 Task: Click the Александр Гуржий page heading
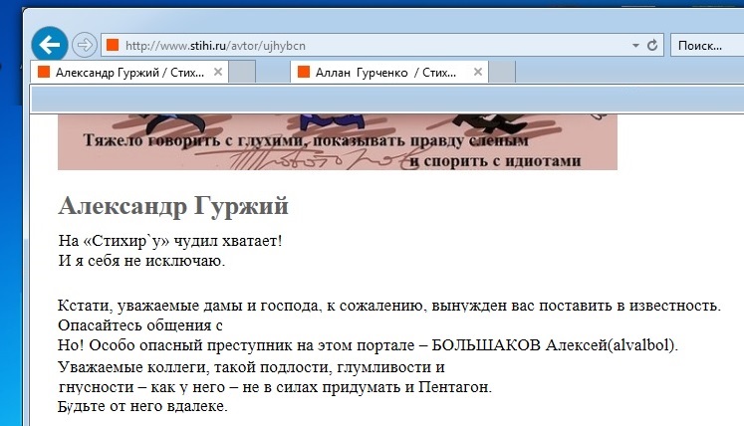173,206
